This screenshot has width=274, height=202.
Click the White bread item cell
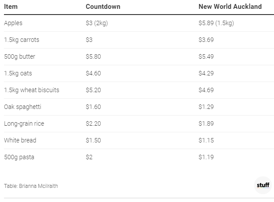click(20, 140)
